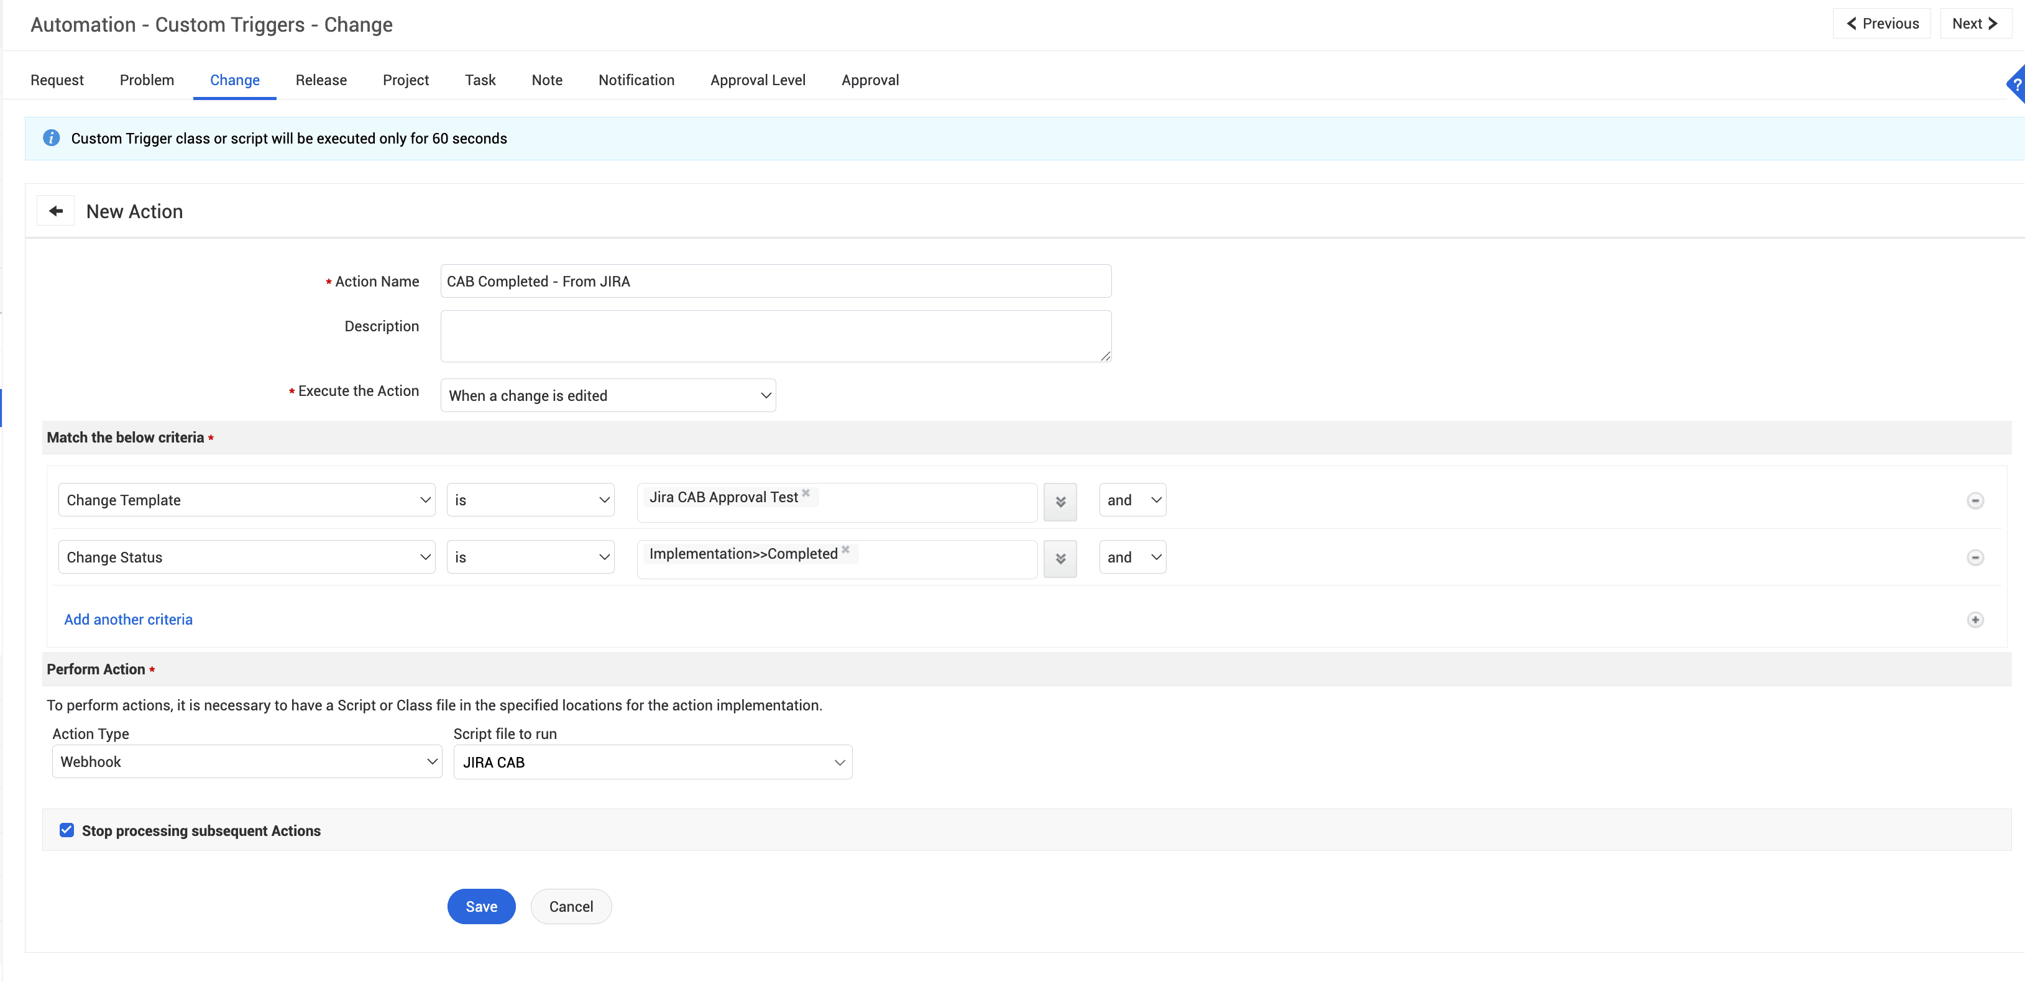Click the Change Template value input box
Screen dimensions: 2025x982
837,502
